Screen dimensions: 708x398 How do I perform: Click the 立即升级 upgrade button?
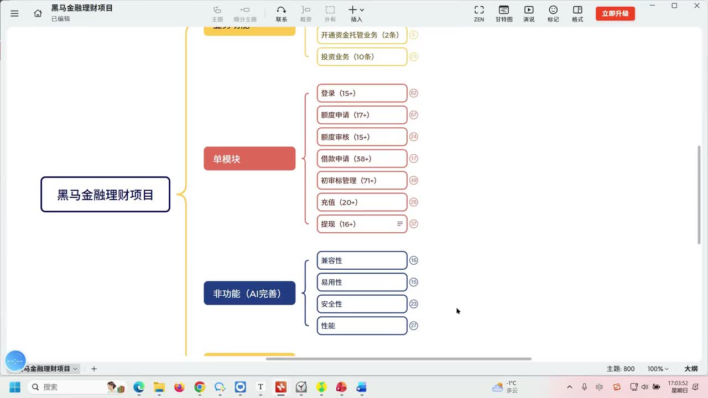click(615, 13)
